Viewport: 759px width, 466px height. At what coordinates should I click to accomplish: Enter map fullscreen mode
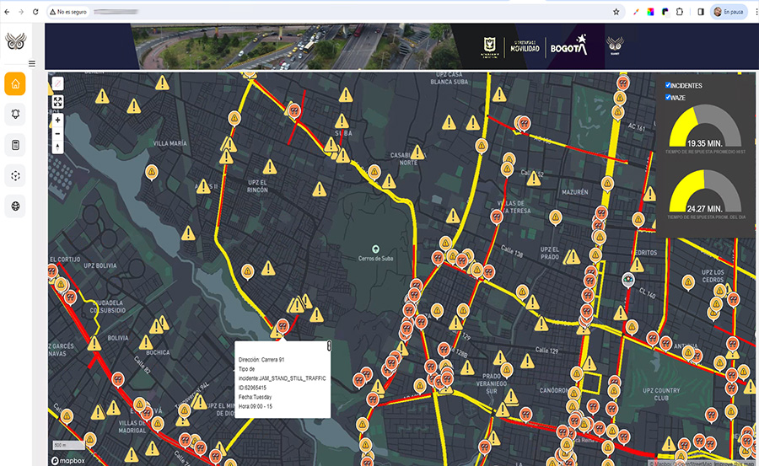(57, 102)
